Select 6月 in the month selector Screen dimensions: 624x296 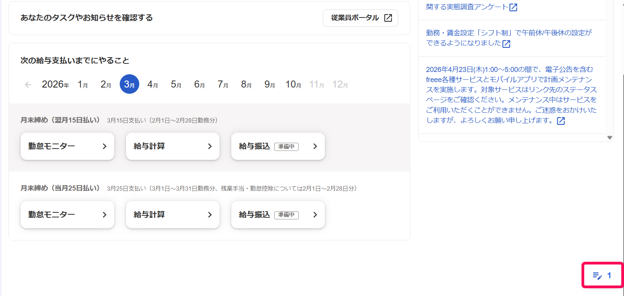tap(200, 84)
